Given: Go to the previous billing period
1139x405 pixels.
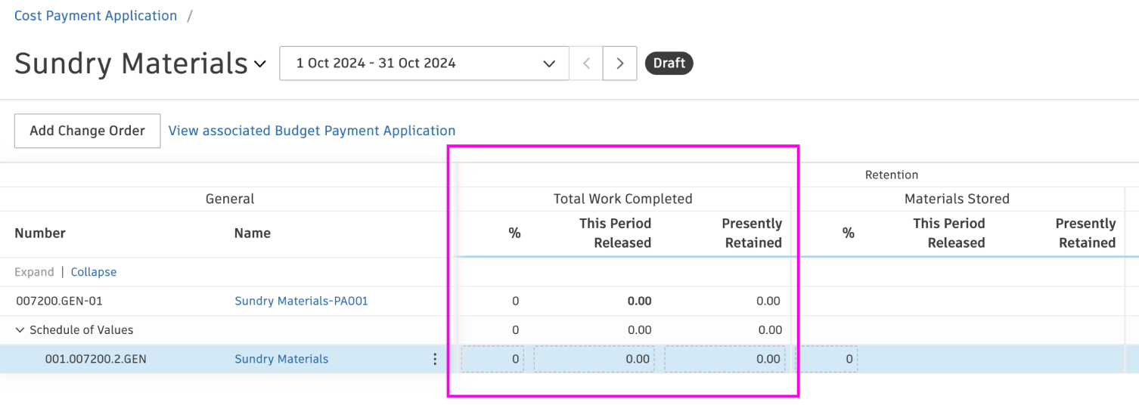Looking at the screenshot, I should tap(586, 63).
